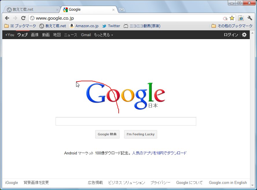Open the 教えて君.net bookmark

[x=53, y=26]
